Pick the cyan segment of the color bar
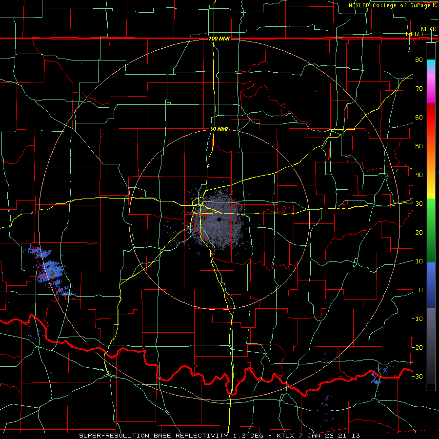The height and width of the screenshot is (439, 439). tap(431, 64)
